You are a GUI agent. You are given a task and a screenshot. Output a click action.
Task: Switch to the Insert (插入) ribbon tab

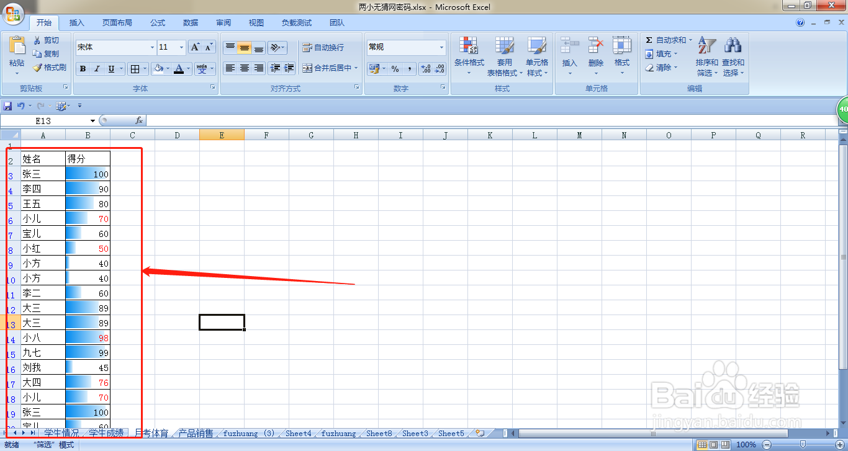click(x=77, y=23)
